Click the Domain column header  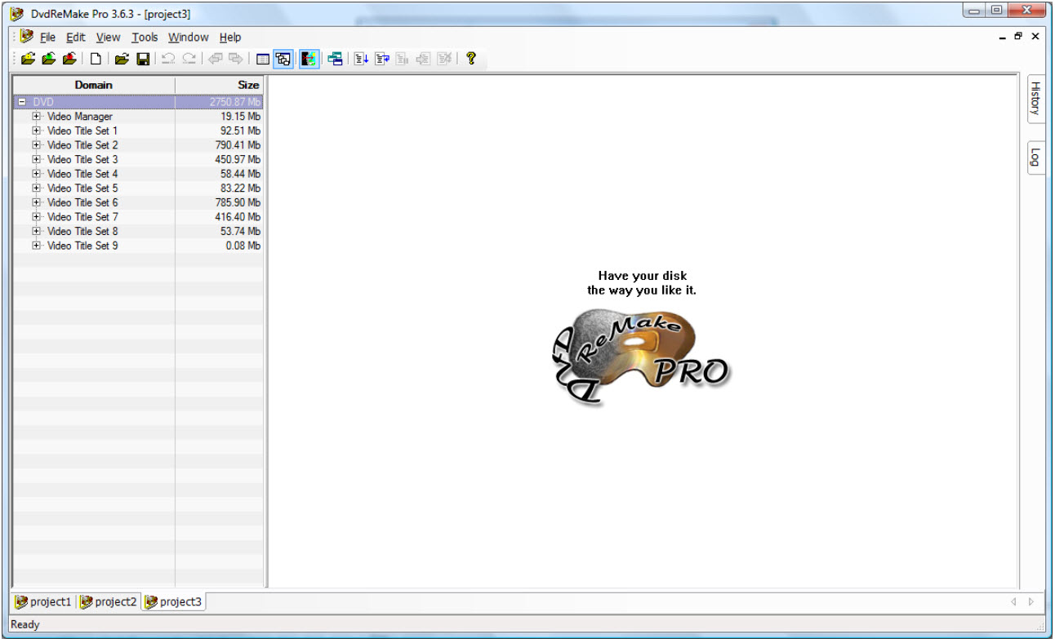pyautogui.click(x=94, y=85)
